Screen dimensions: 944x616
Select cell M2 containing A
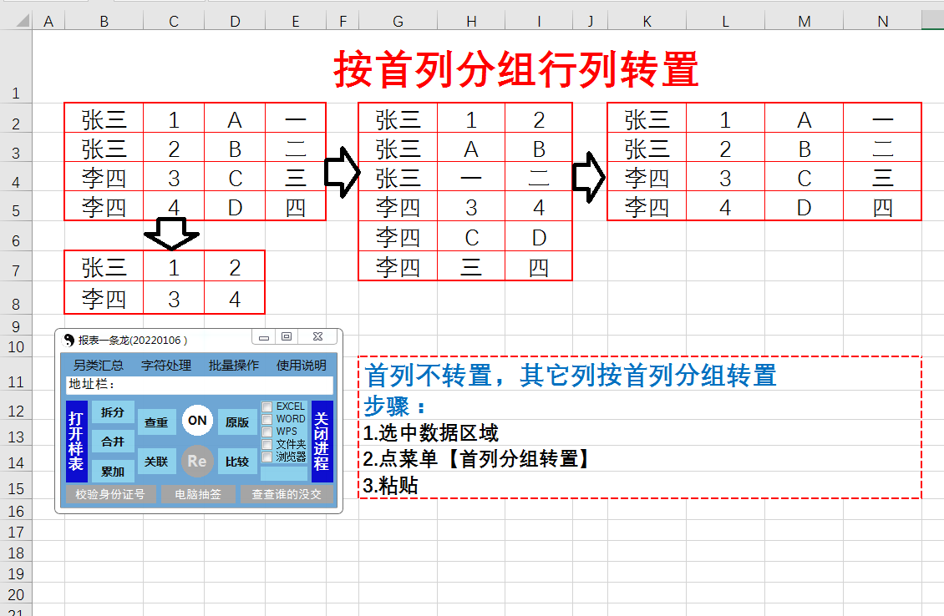click(804, 119)
